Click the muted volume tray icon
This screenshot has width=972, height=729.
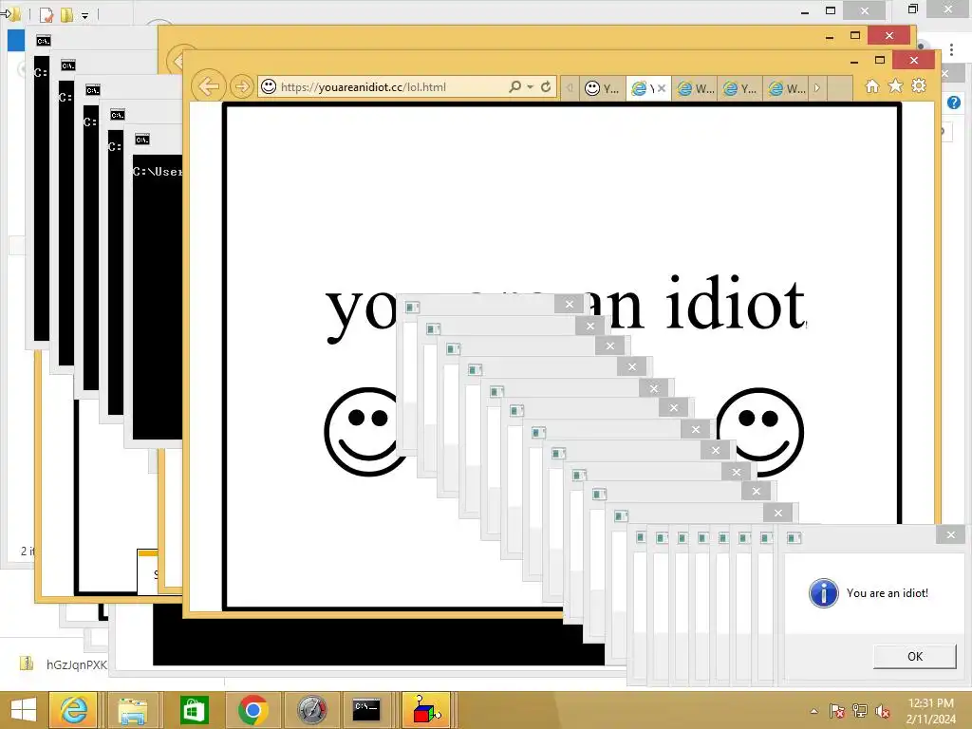883,711
